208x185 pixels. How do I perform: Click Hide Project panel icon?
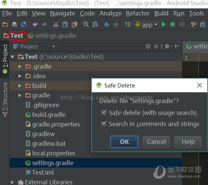click(x=177, y=46)
